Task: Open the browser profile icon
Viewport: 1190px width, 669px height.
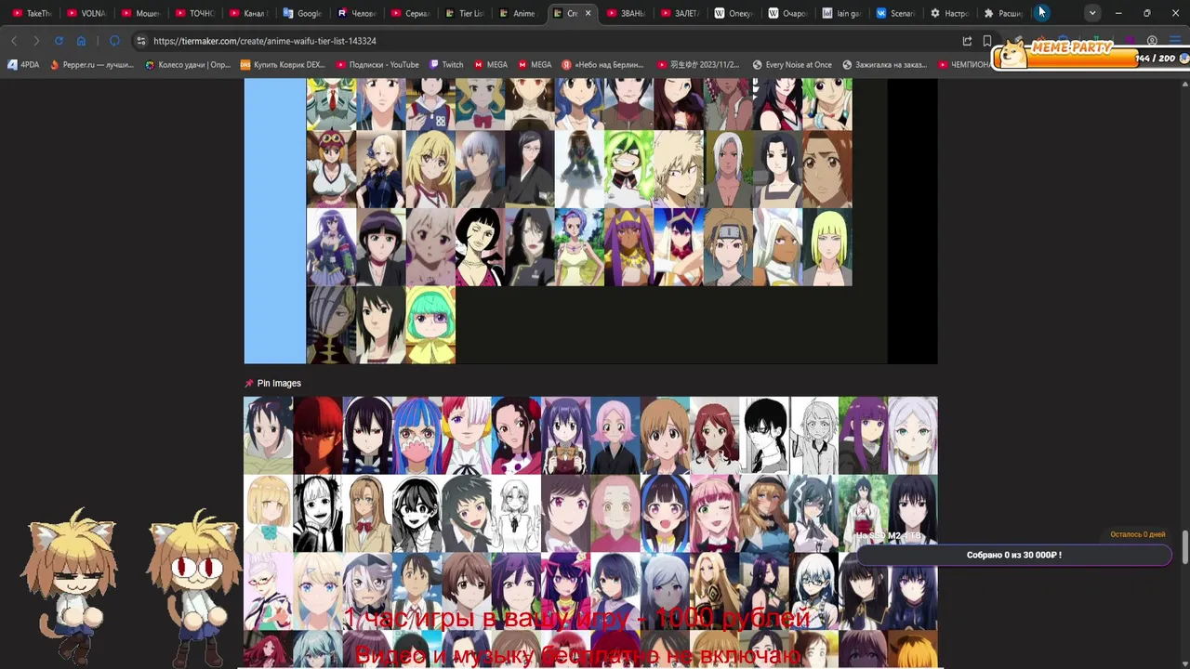Action: 1152,41
